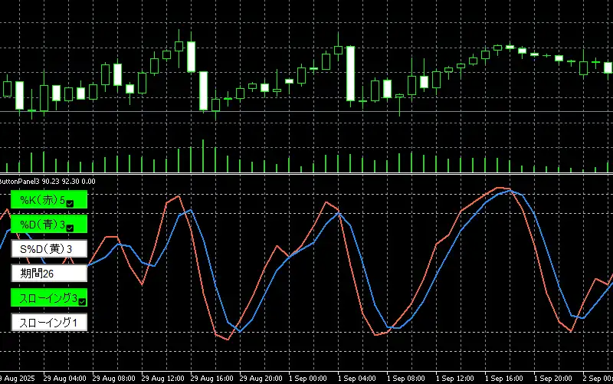Click the 1 Sep 00:00 time label
This screenshot has width=613, height=384.
(310, 379)
